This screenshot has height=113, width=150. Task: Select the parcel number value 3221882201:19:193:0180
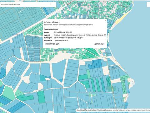click(63, 32)
